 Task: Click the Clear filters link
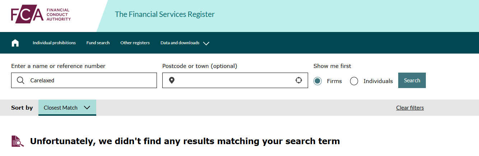[x=410, y=108]
